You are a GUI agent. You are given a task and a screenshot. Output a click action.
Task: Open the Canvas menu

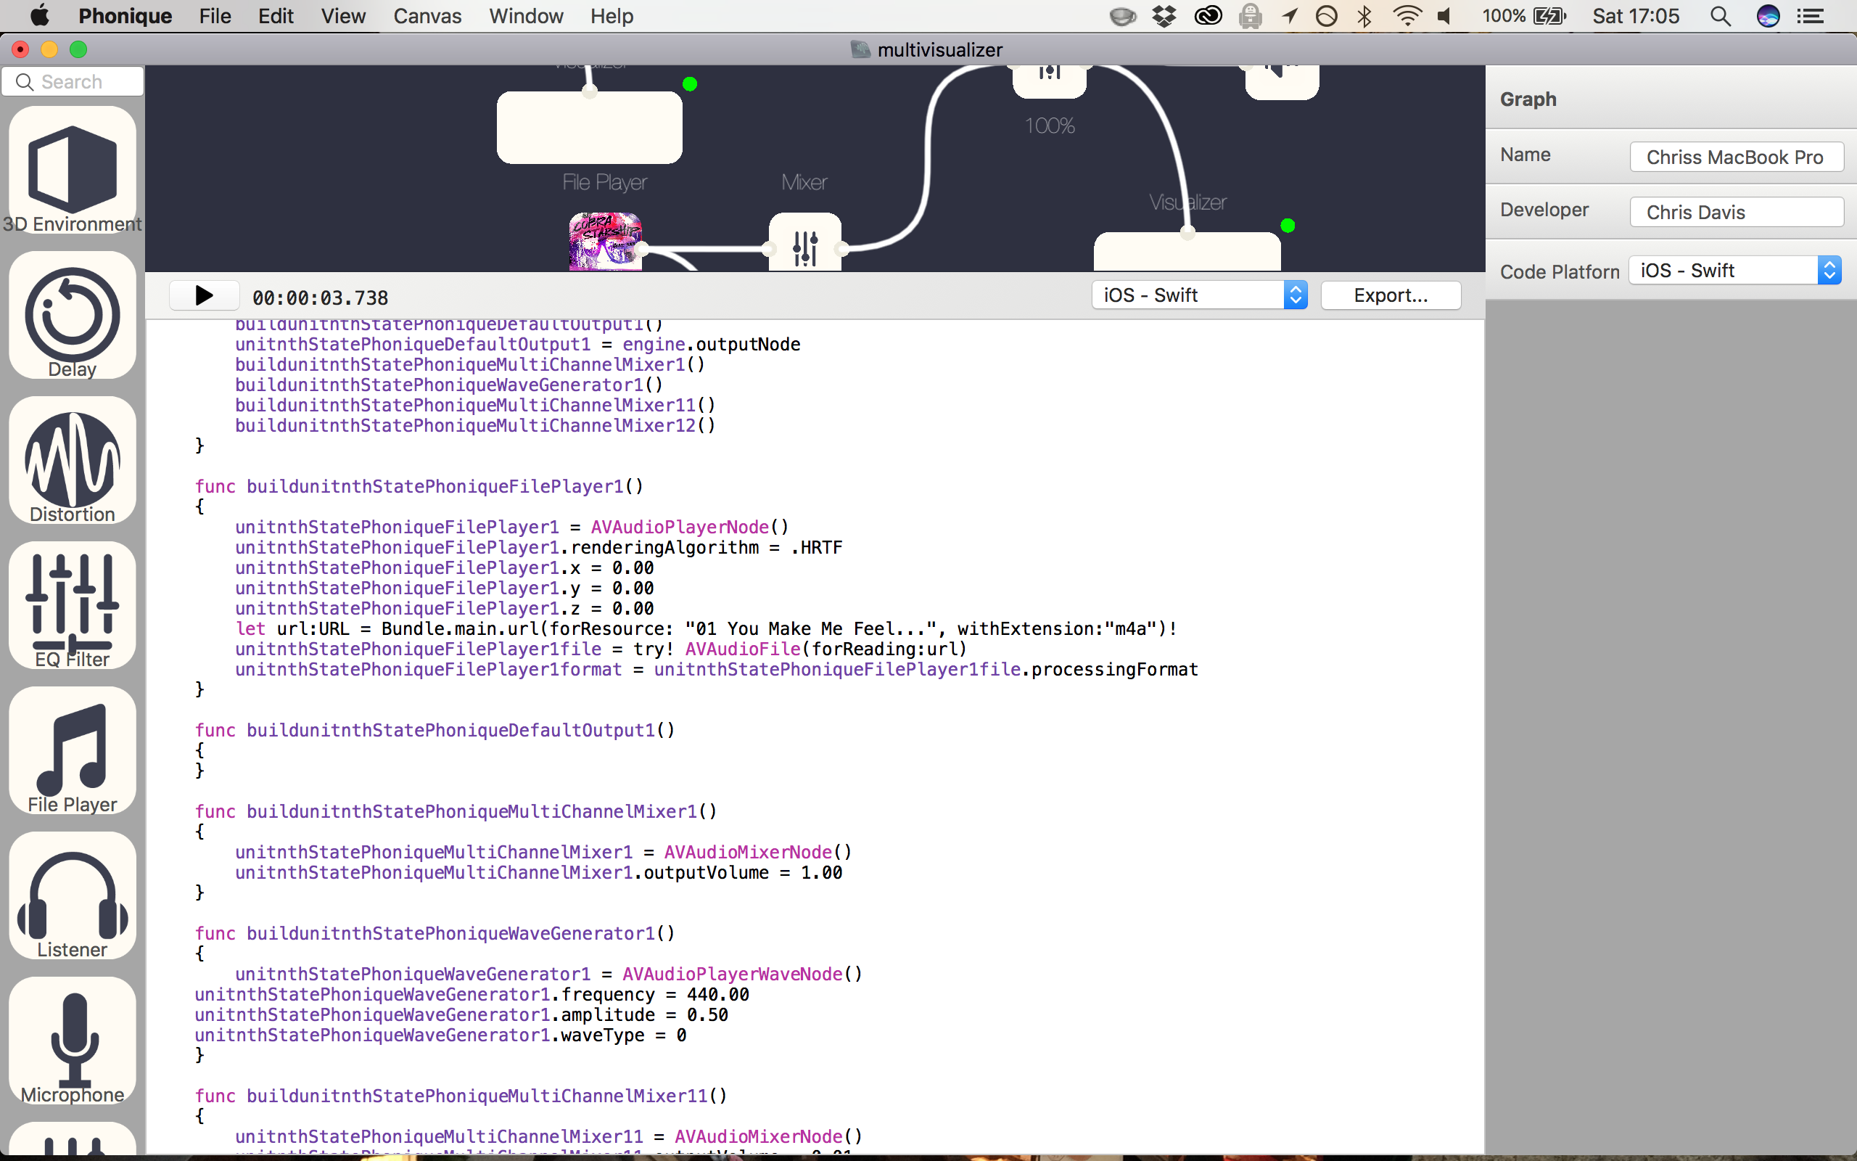(x=427, y=16)
